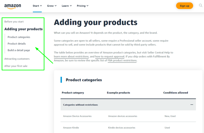Collapse Categories without restrictions using minus icon

(192, 105)
